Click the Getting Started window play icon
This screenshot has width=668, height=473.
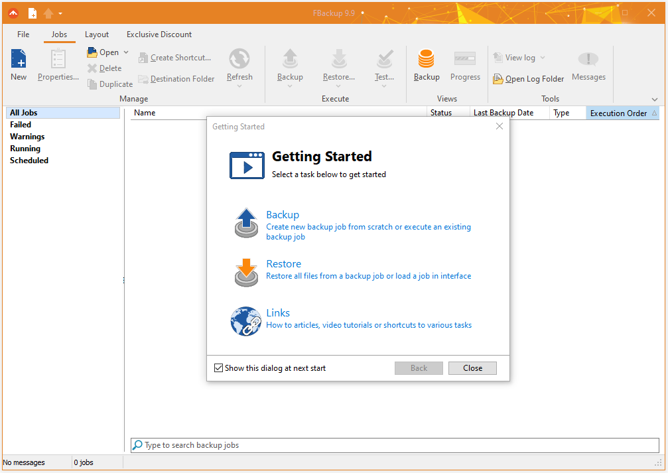point(247,165)
